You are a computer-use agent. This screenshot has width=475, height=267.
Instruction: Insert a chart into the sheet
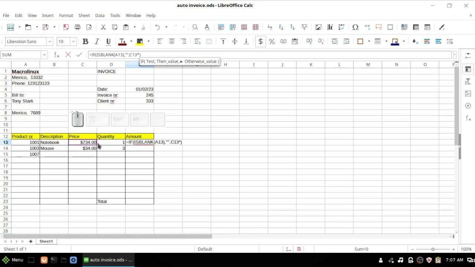pyautogui.click(x=330, y=27)
